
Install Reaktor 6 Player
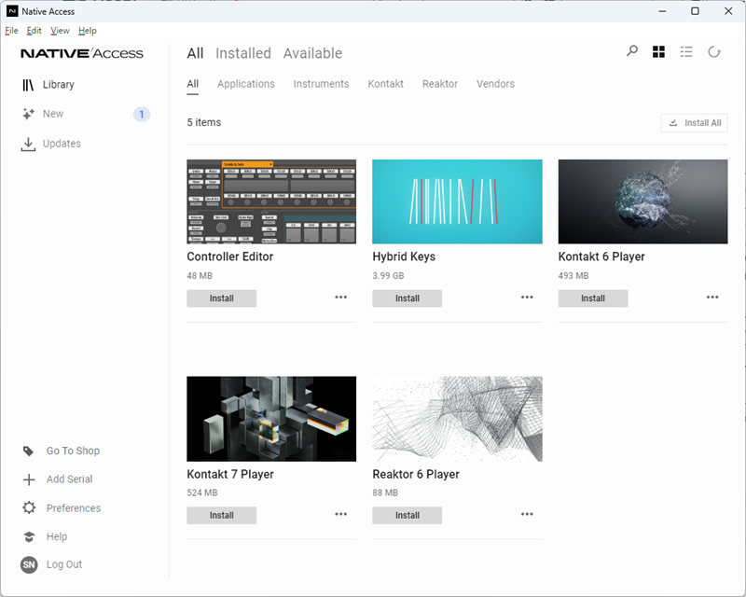point(408,516)
